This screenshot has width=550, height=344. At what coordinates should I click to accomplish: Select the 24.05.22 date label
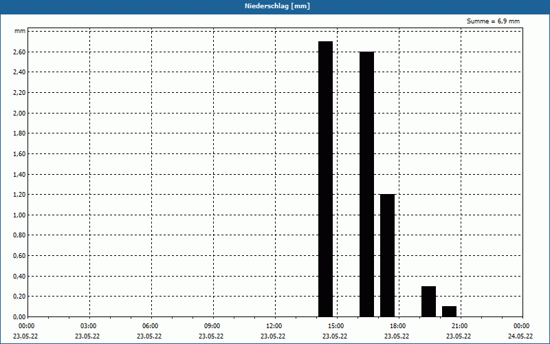(520, 336)
